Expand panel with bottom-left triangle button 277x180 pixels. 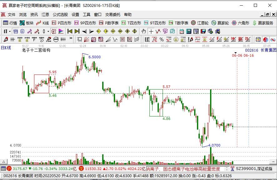(3, 162)
